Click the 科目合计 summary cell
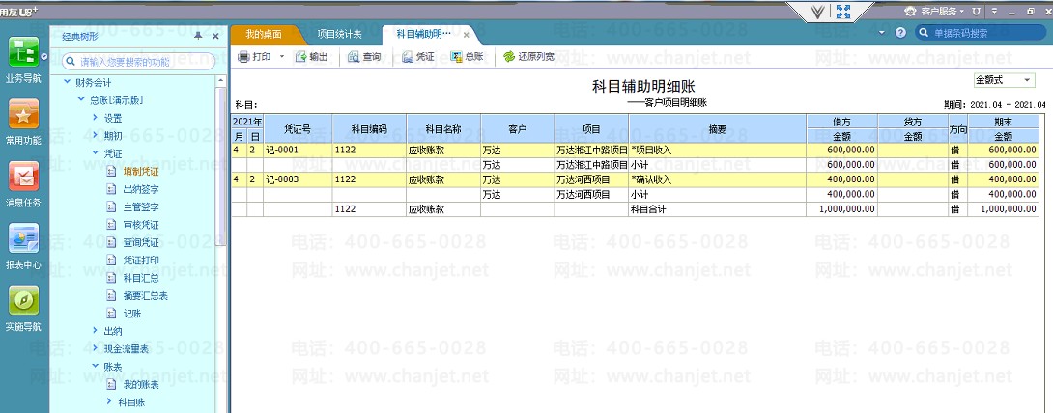 (717, 209)
